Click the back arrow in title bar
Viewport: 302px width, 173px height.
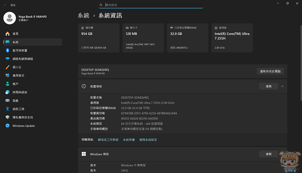[x=5, y=5]
